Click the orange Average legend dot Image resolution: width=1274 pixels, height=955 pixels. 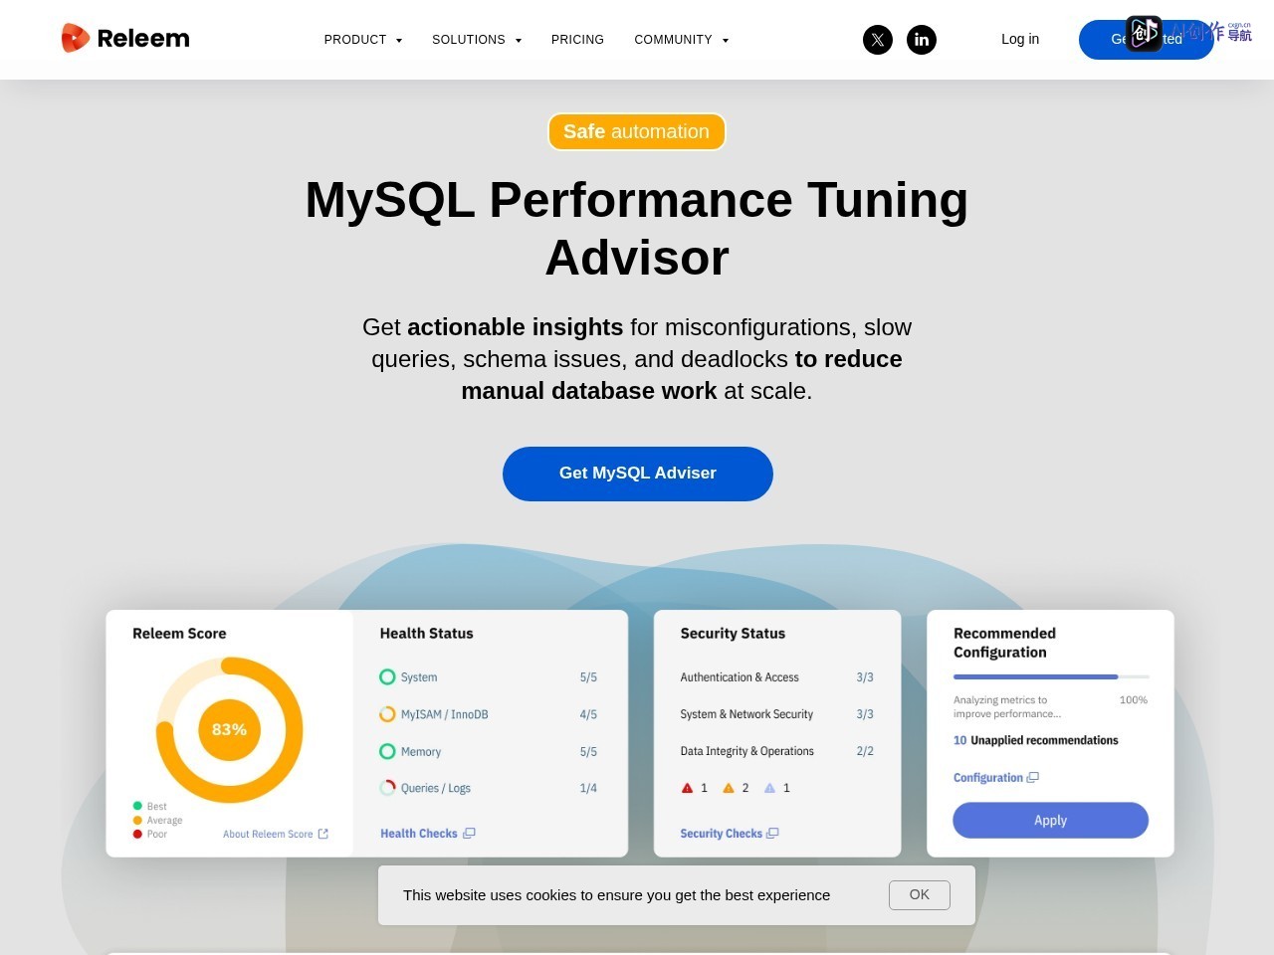137,820
